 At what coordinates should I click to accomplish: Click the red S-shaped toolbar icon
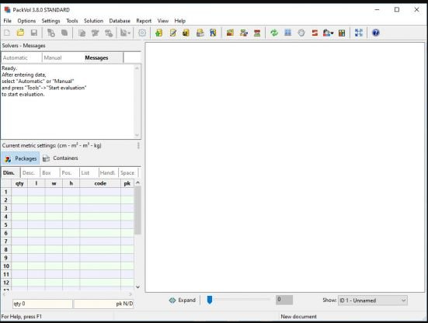pyautogui.click(x=315, y=33)
